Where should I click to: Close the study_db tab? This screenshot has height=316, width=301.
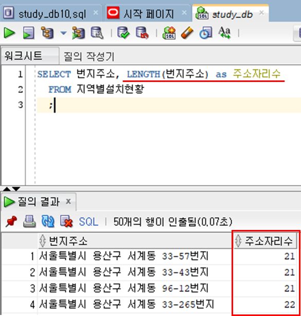tap(261, 13)
